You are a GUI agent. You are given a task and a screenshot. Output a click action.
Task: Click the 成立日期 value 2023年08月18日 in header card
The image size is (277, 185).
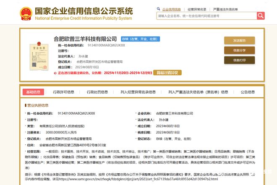coord(87,67)
